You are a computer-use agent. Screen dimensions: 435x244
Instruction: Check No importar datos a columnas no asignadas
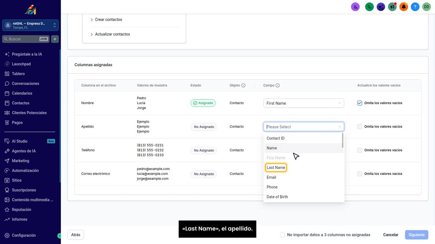coord(282,235)
